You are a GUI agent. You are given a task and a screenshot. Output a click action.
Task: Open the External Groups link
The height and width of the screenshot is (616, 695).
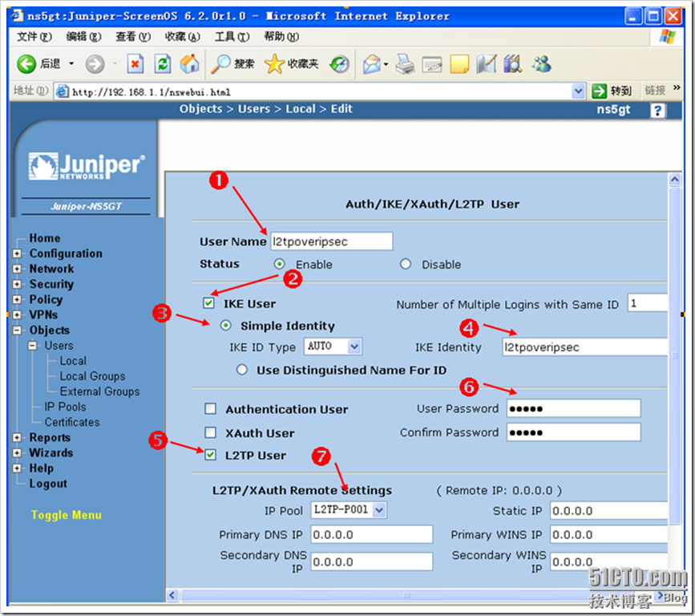coord(99,391)
